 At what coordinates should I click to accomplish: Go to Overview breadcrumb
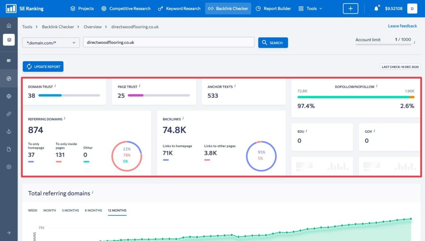click(93, 27)
